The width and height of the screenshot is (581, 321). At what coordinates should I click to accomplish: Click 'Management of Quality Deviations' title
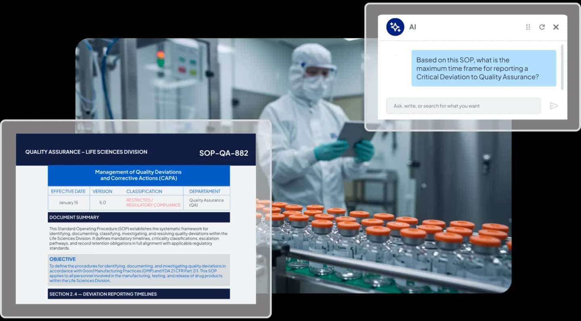(x=138, y=175)
